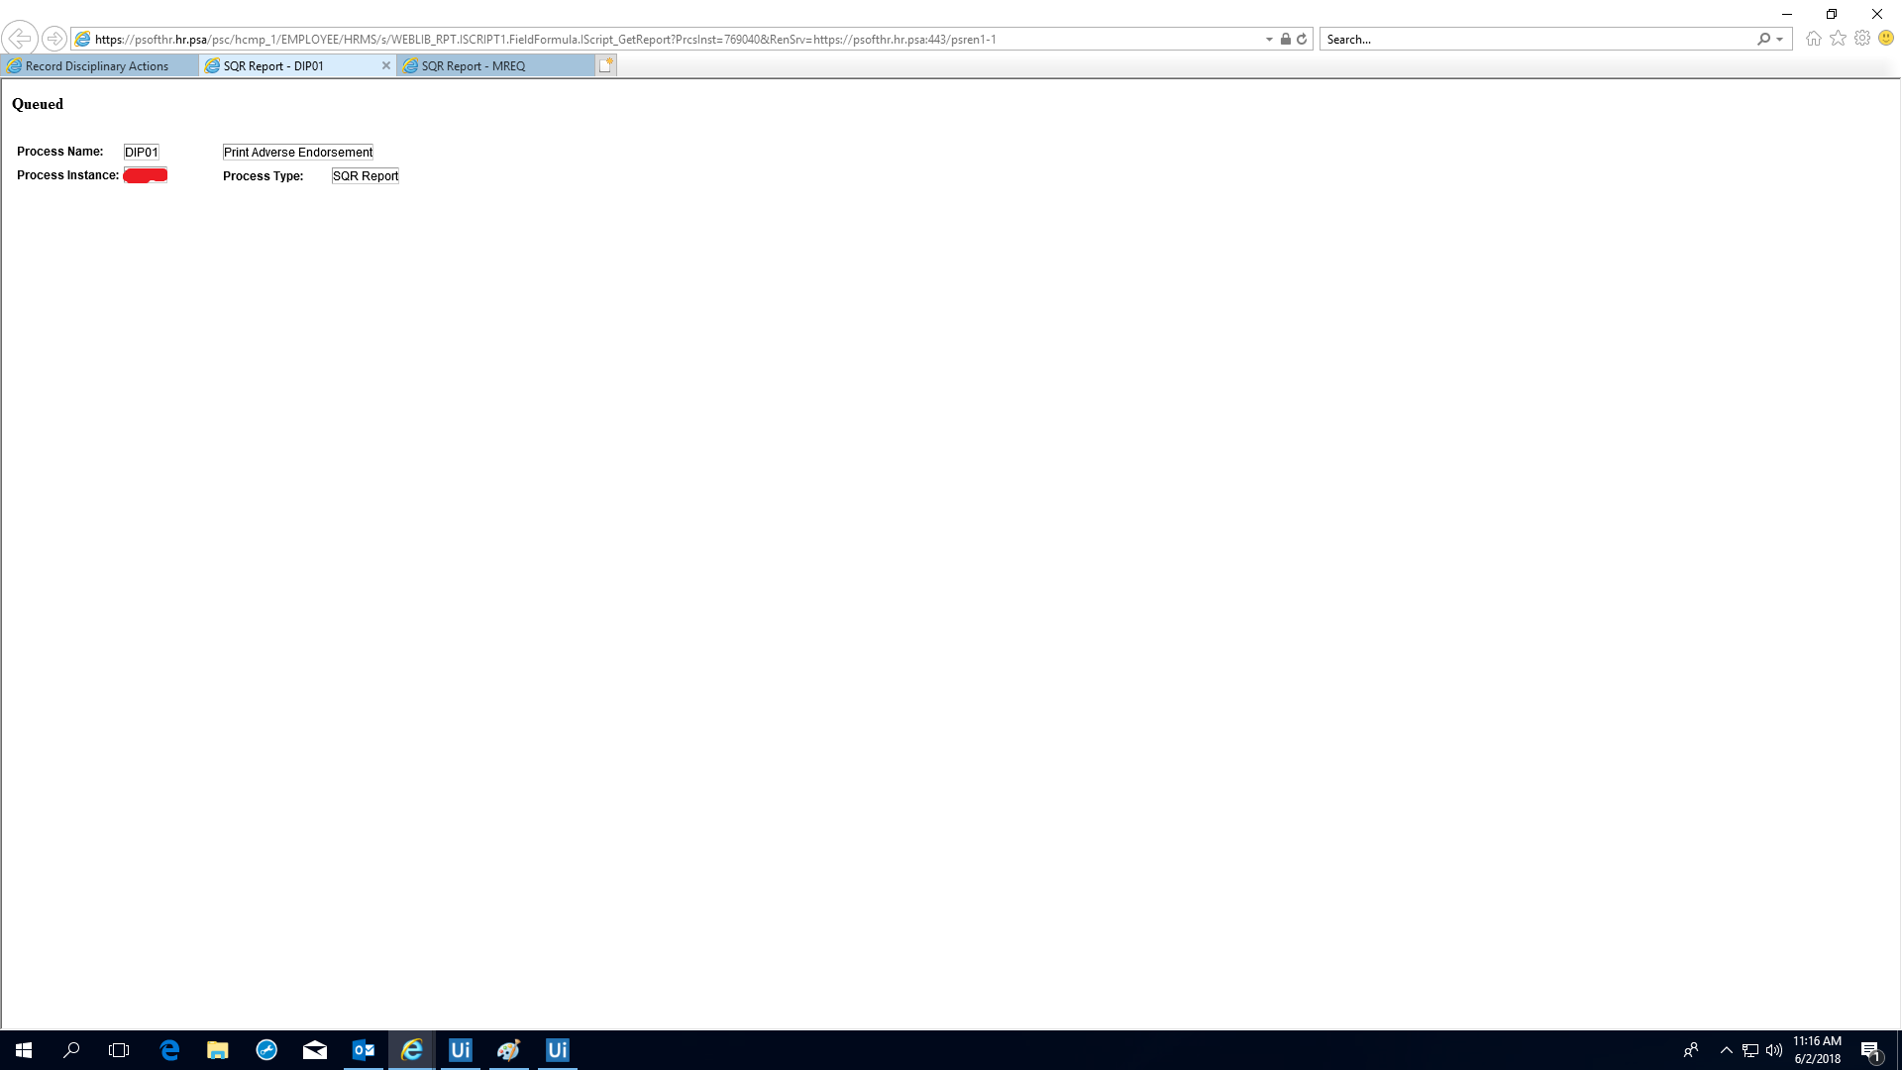Image resolution: width=1902 pixels, height=1070 pixels.
Task: Open the Windows Start menu
Action: point(24,1050)
